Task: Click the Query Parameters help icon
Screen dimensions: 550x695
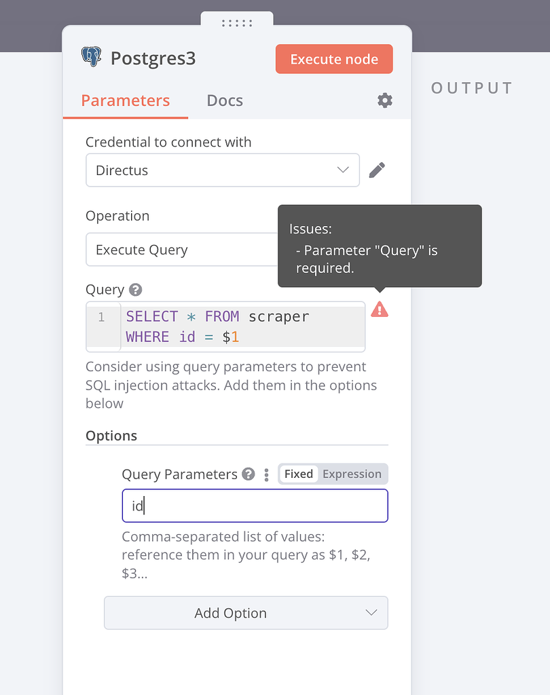Action: point(249,474)
